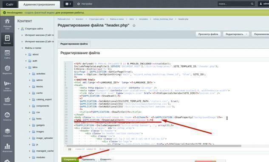
Task: Click the code editor horizontal scrollbar
Action: [x=154, y=146]
